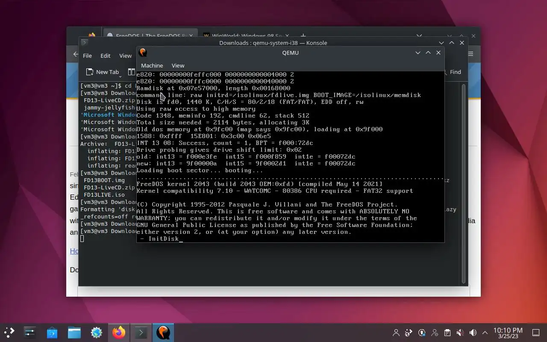Click the '[vm3@vm3 ~]$ cd' prompt line
The width and height of the screenshot is (547, 342).
(x=108, y=85)
